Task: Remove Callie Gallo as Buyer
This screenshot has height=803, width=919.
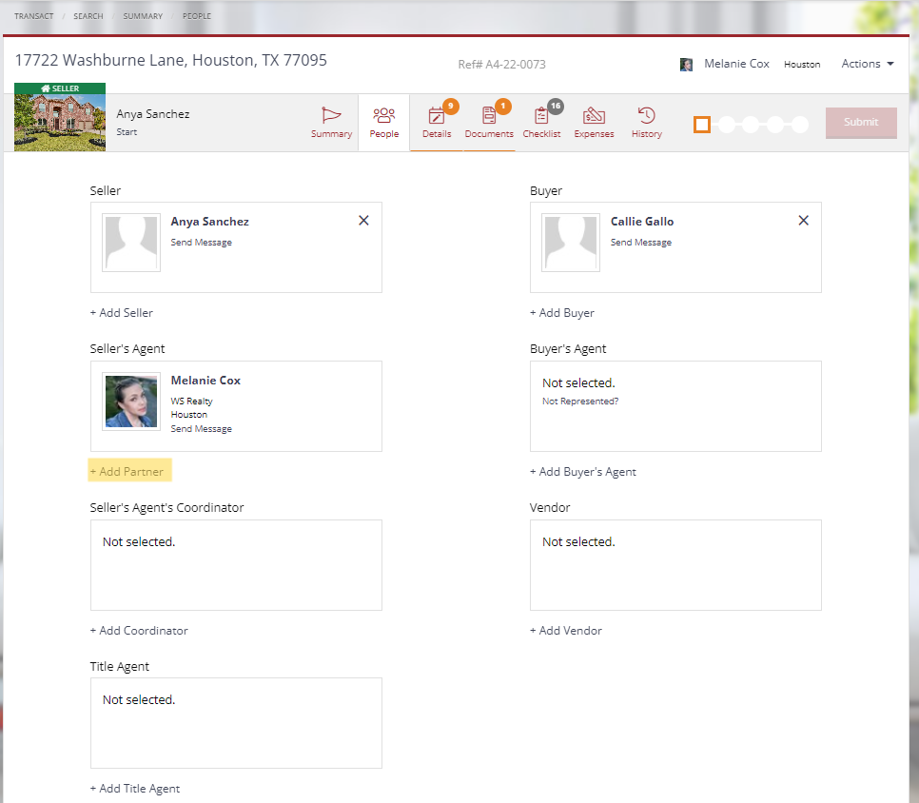Action: pos(803,220)
